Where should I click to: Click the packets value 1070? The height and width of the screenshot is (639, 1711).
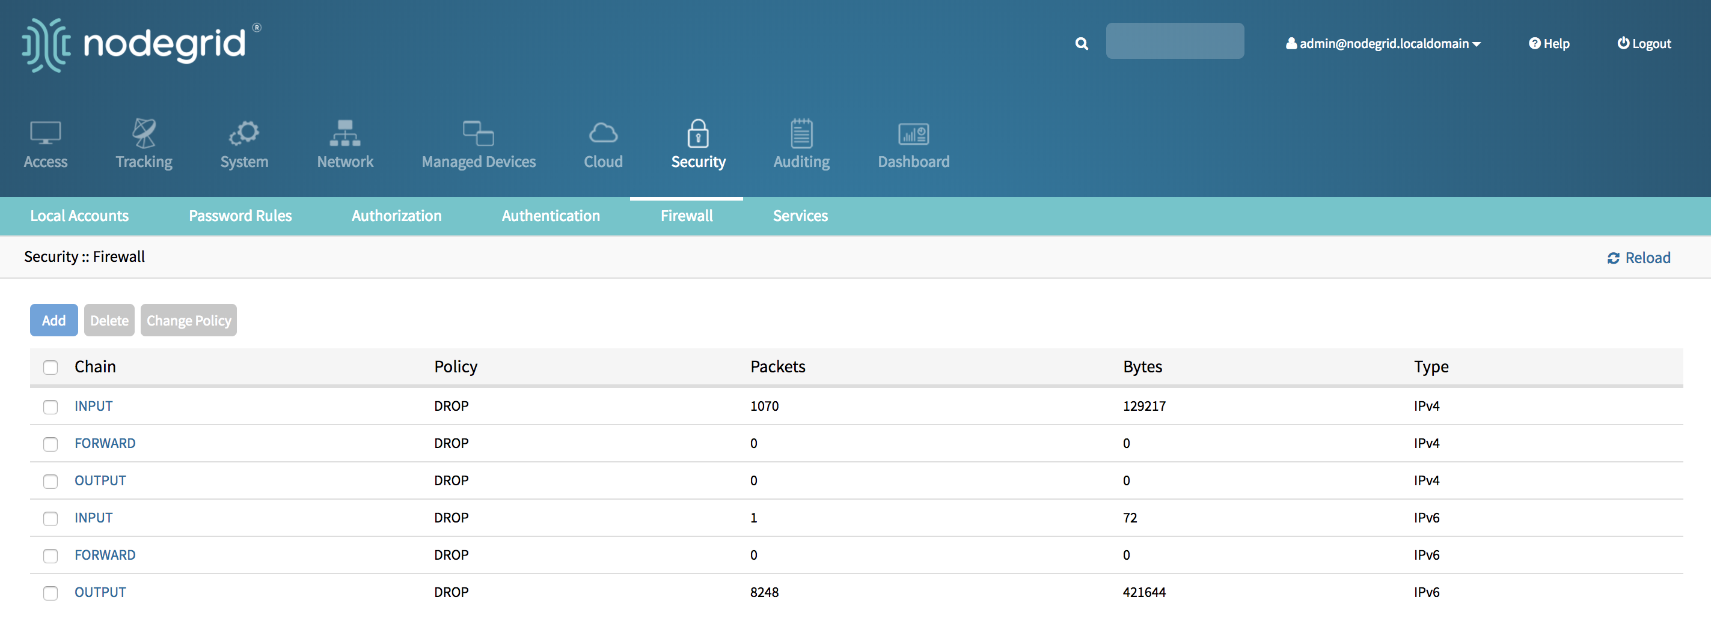point(765,405)
